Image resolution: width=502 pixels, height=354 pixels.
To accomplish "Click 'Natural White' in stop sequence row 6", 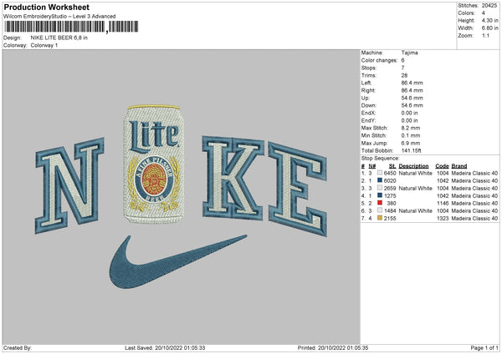I will coord(416,211).
